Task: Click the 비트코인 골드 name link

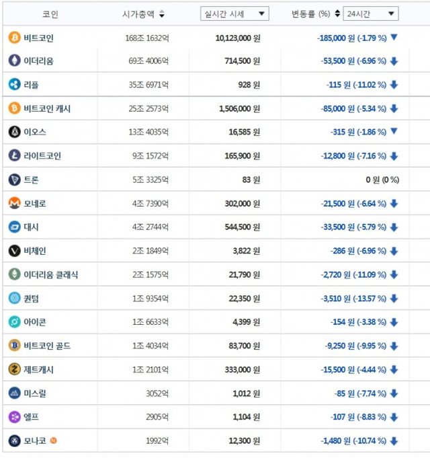Action: tap(47, 346)
